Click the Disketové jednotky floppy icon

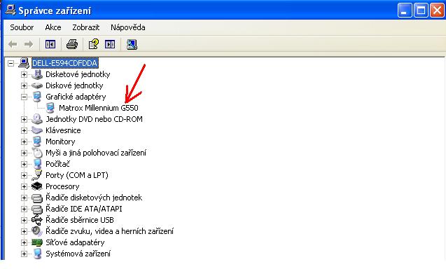37,74
